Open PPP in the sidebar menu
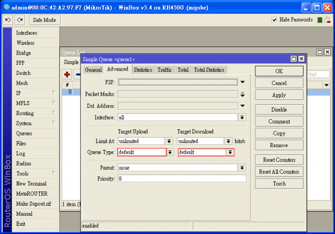The width and height of the screenshot is (335, 234). tap(20, 63)
